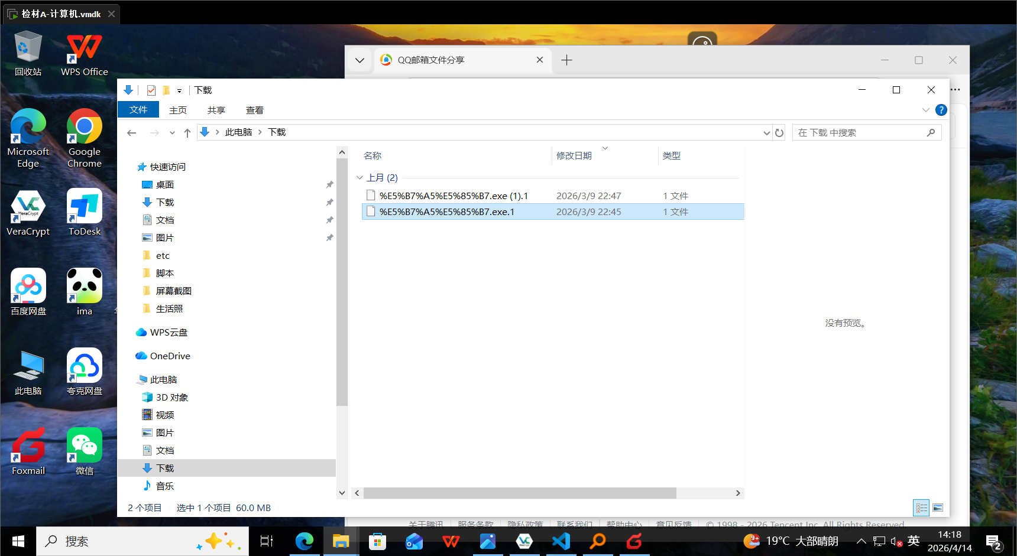Open the Recycle Bin desktop icon

point(28,53)
